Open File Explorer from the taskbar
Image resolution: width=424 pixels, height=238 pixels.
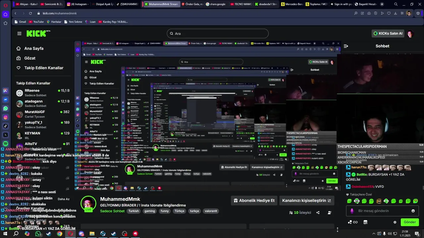92,234
